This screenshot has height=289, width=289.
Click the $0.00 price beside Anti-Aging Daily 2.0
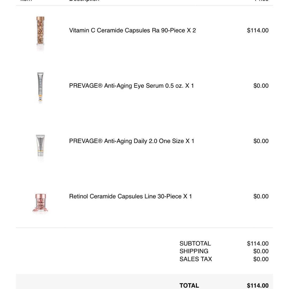point(261,141)
